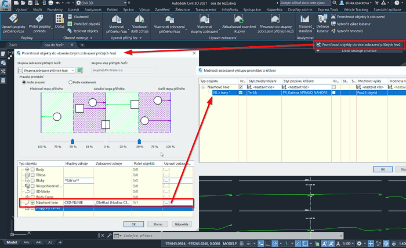Click Vlastnosti příčného řezu ribbon tool
This screenshot has height=248, width=406.
coord(117,24)
